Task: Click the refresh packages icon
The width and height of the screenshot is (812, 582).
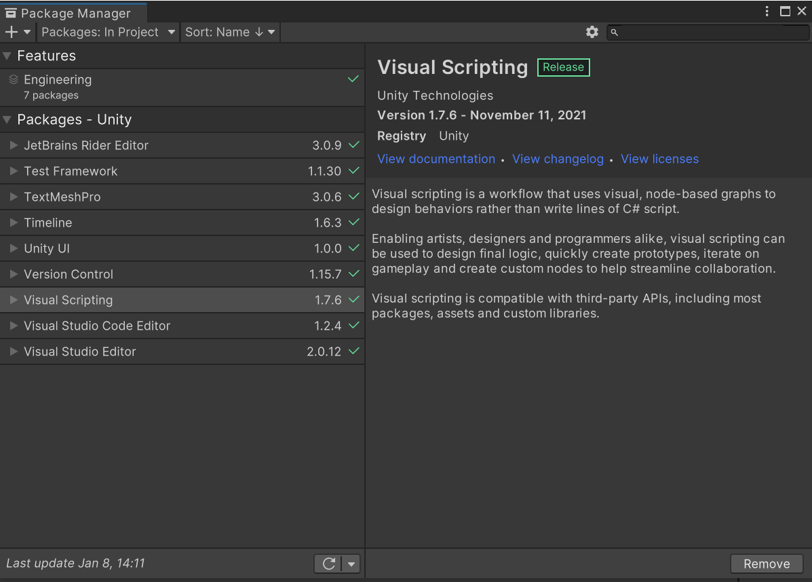Action: (328, 563)
